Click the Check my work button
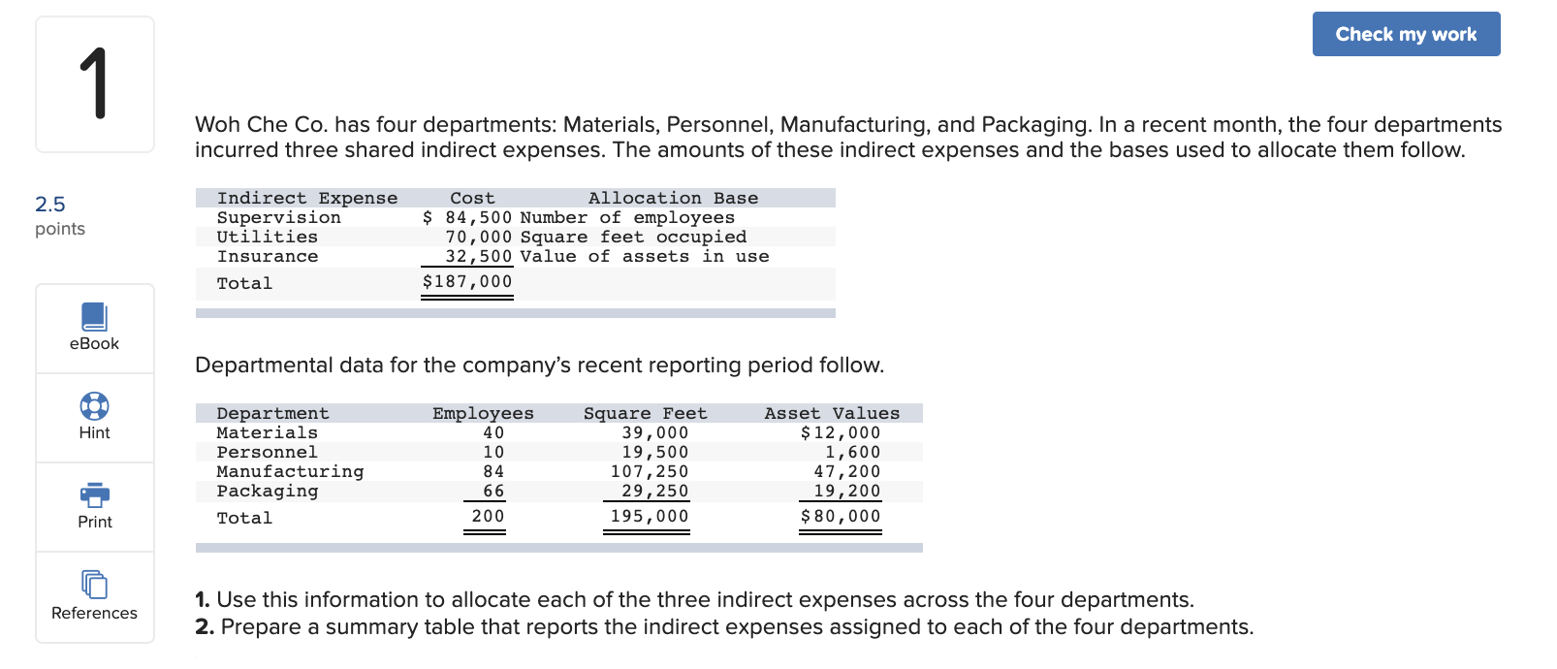 click(1407, 33)
